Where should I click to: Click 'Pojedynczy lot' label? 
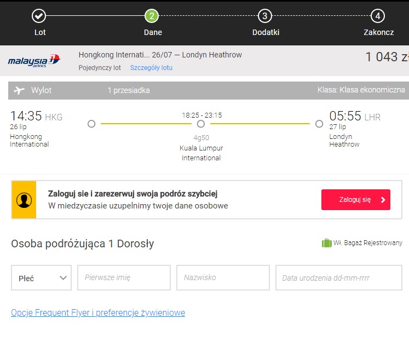(x=100, y=68)
